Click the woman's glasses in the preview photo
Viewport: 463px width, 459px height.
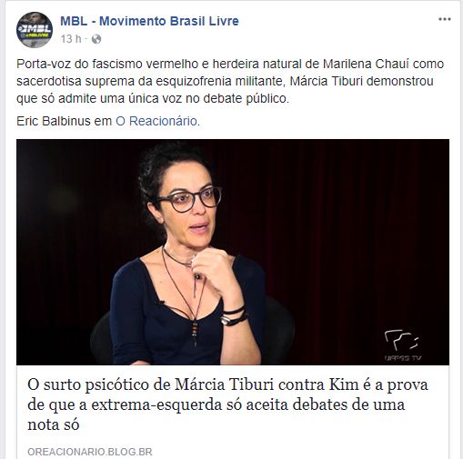point(189,199)
